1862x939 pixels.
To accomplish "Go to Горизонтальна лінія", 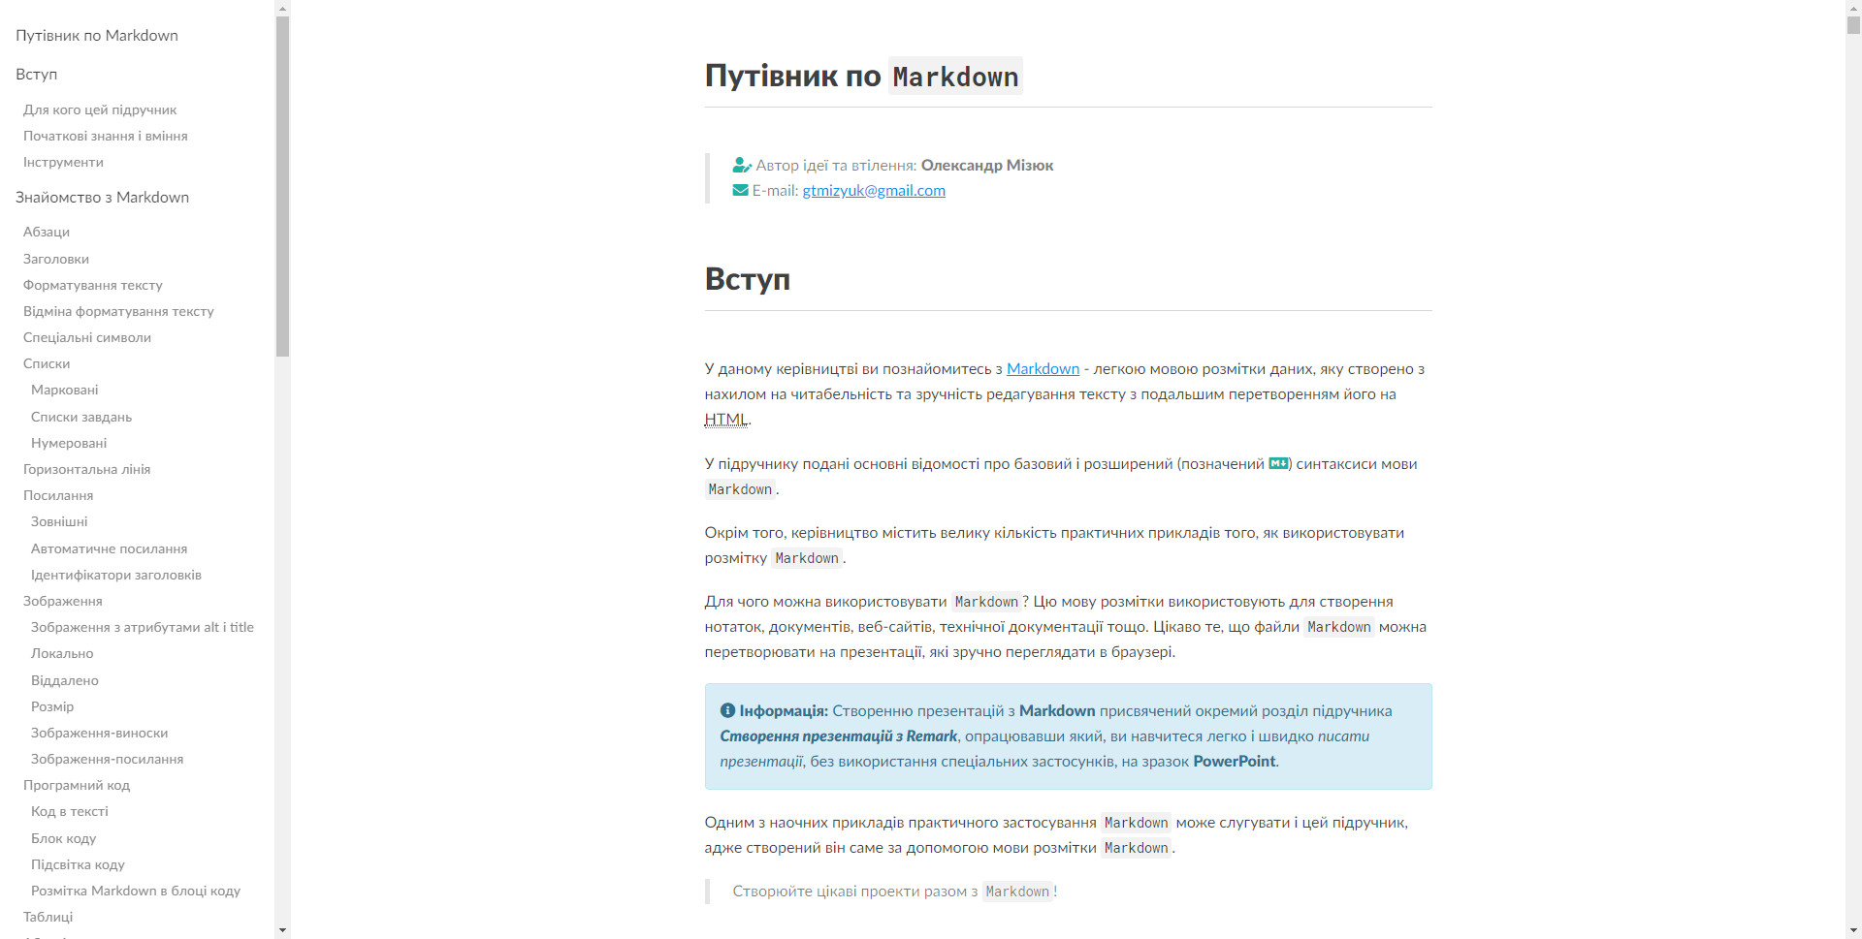I will click(87, 469).
